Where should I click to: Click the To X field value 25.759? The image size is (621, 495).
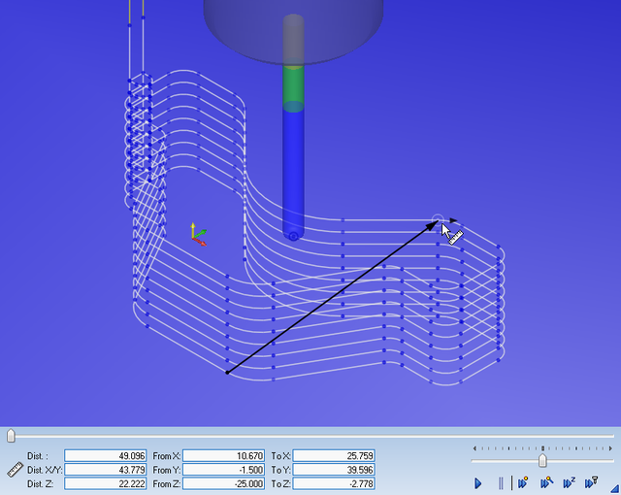pos(334,456)
